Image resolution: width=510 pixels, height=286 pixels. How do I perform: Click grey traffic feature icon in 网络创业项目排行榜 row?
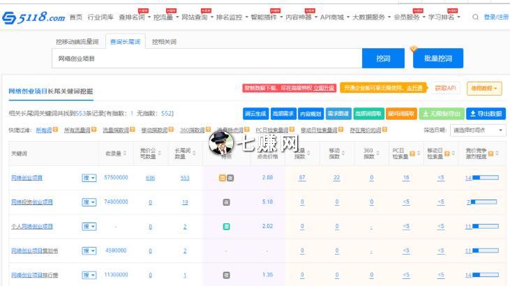[x=226, y=276]
